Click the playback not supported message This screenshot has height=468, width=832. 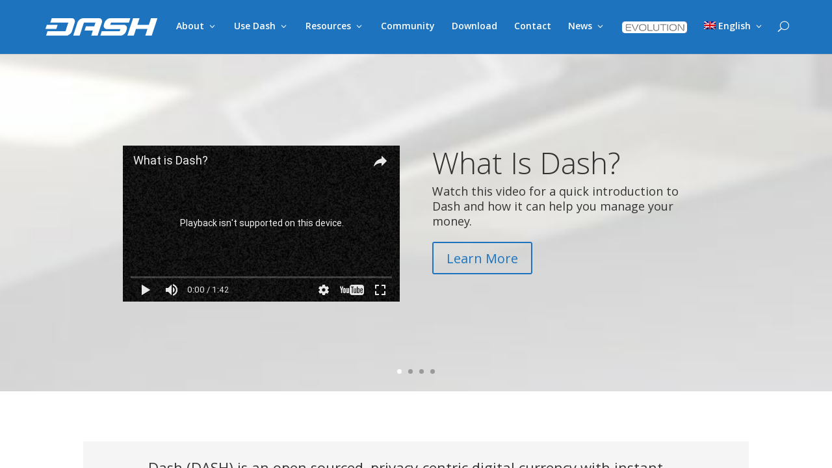[262, 223]
